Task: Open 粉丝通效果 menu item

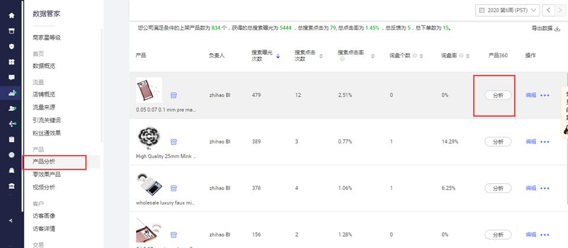Action: coord(47,133)
